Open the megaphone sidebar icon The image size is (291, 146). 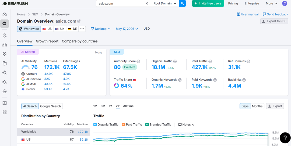(5, 82)
